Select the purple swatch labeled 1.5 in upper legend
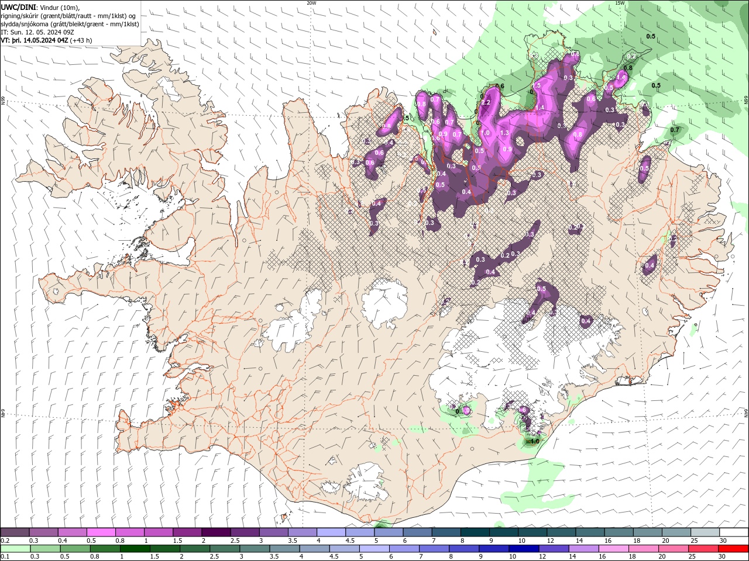Screen dimensions: 749x561 point(187,532)
